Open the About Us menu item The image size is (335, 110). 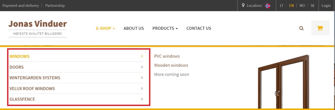(134, 28)
